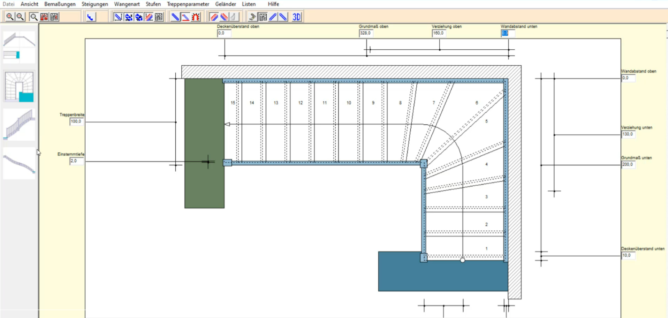The width and height of the screenshot is (668, 318).
Task: Click the gray arrow toolbar icon
Action: pos(252,17)
